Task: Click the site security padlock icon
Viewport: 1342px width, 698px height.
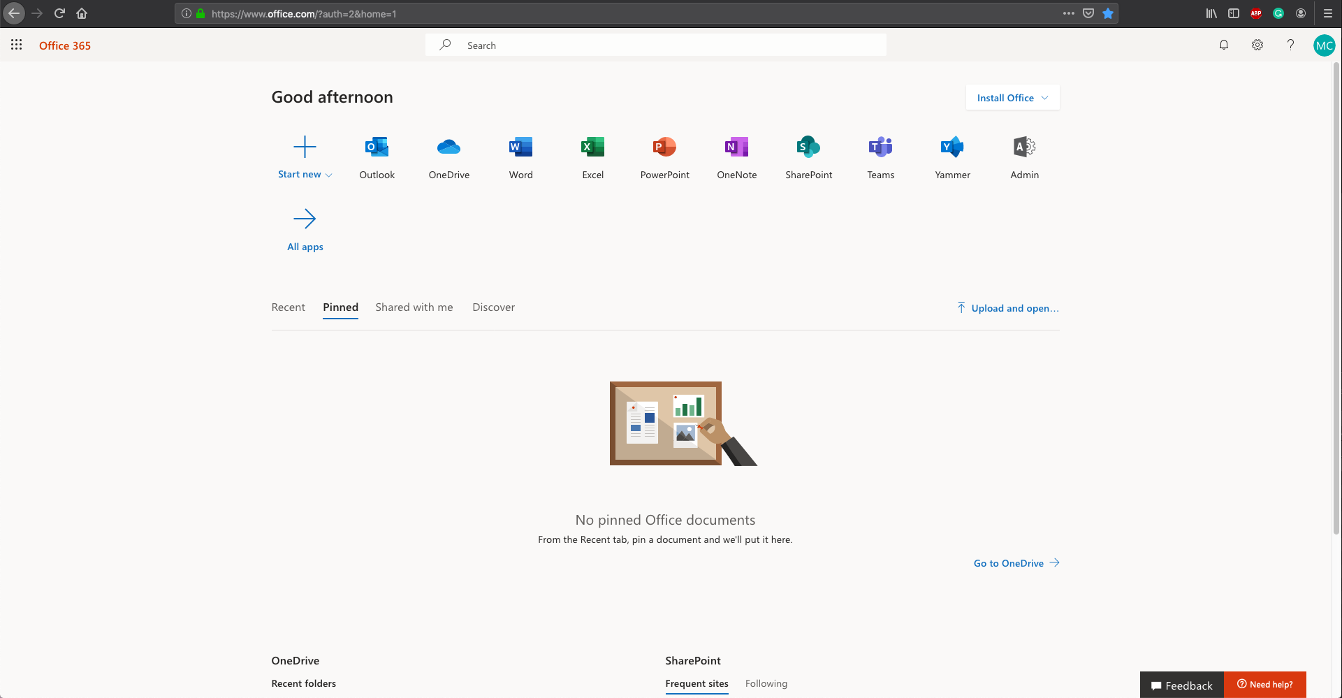Action: [x=200, y=13]
